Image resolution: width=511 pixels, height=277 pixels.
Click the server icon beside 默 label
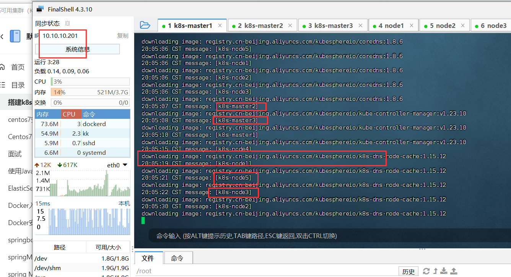(x=15, y=36)
